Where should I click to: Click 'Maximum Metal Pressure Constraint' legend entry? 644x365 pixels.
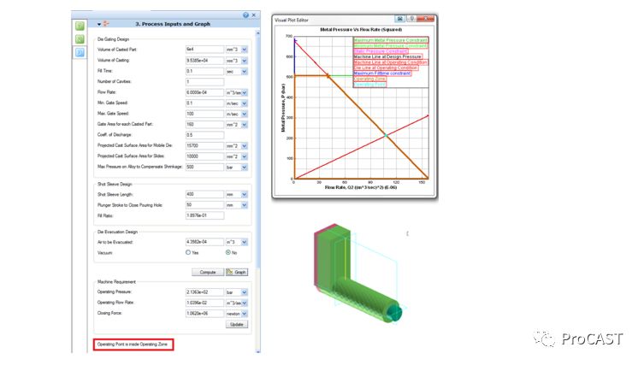click(x=391, y=40)
